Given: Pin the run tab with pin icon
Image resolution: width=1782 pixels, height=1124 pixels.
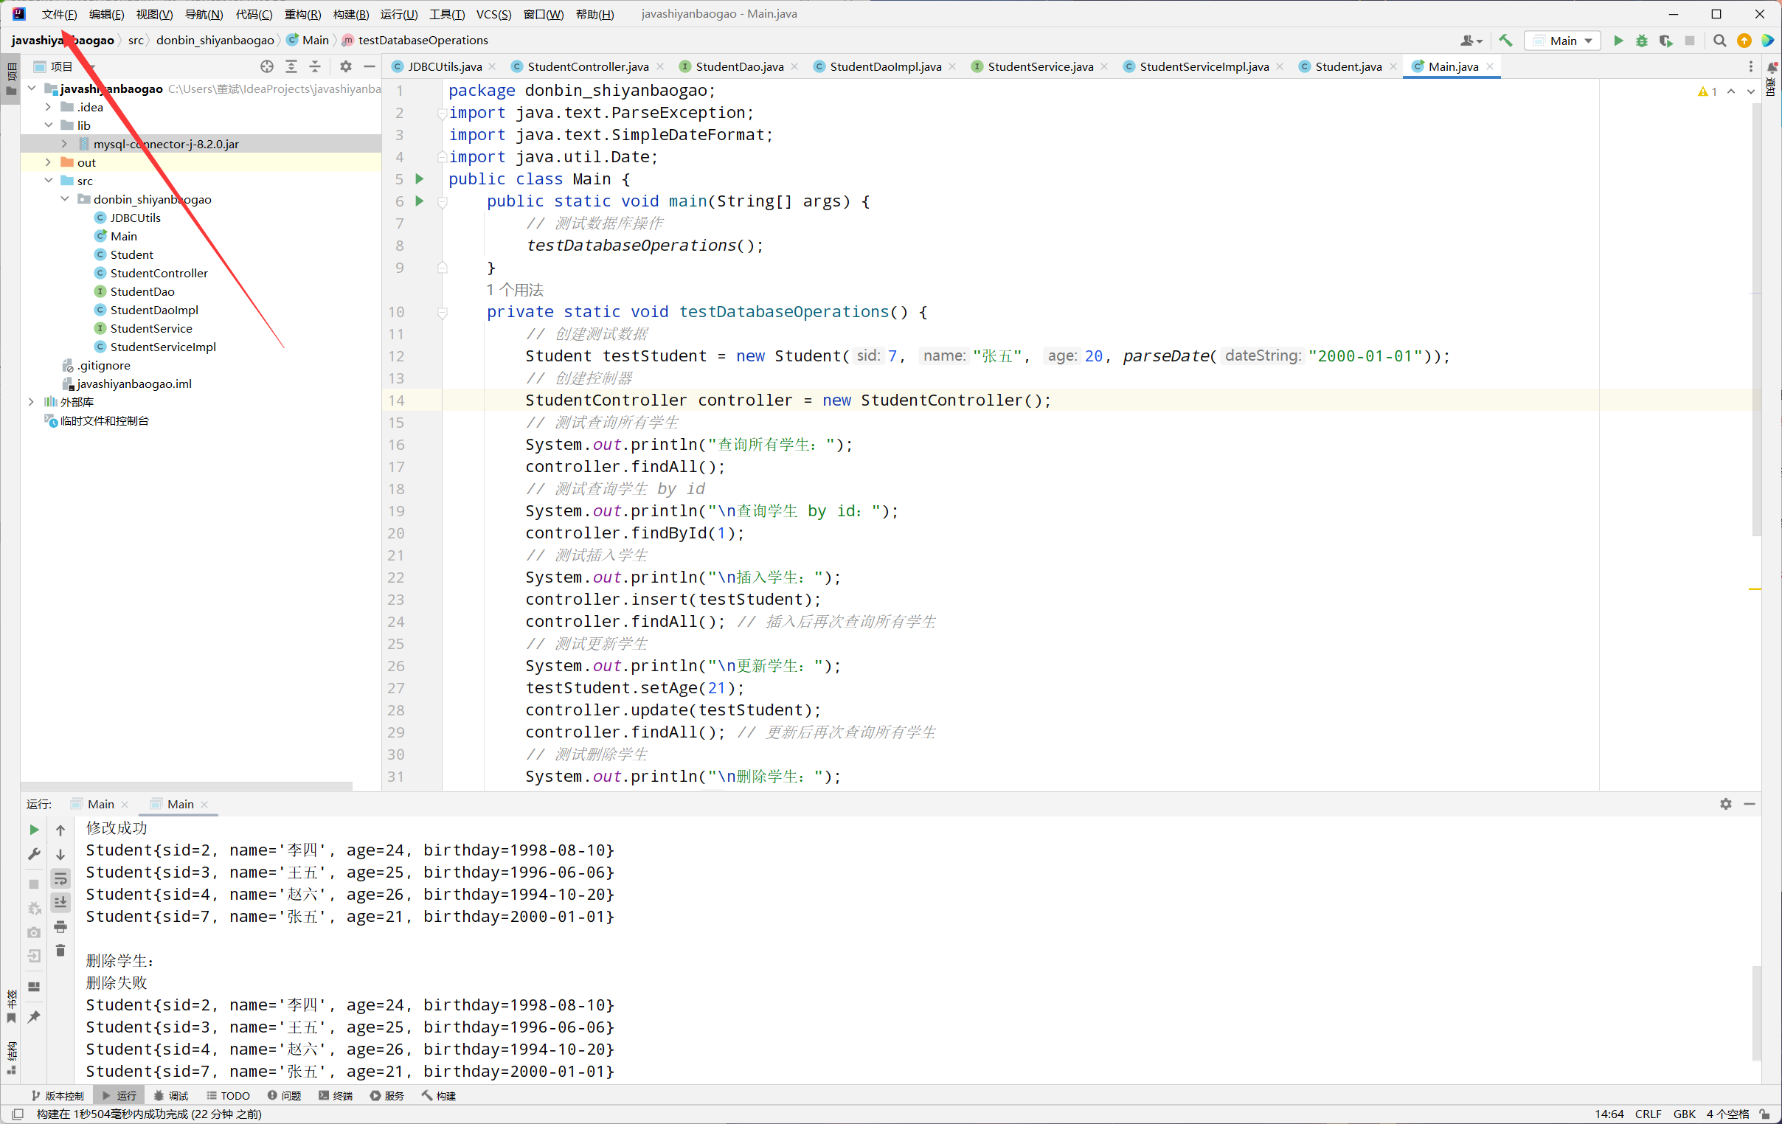Looking at the screenshot, I should (x=34, y=1017).
